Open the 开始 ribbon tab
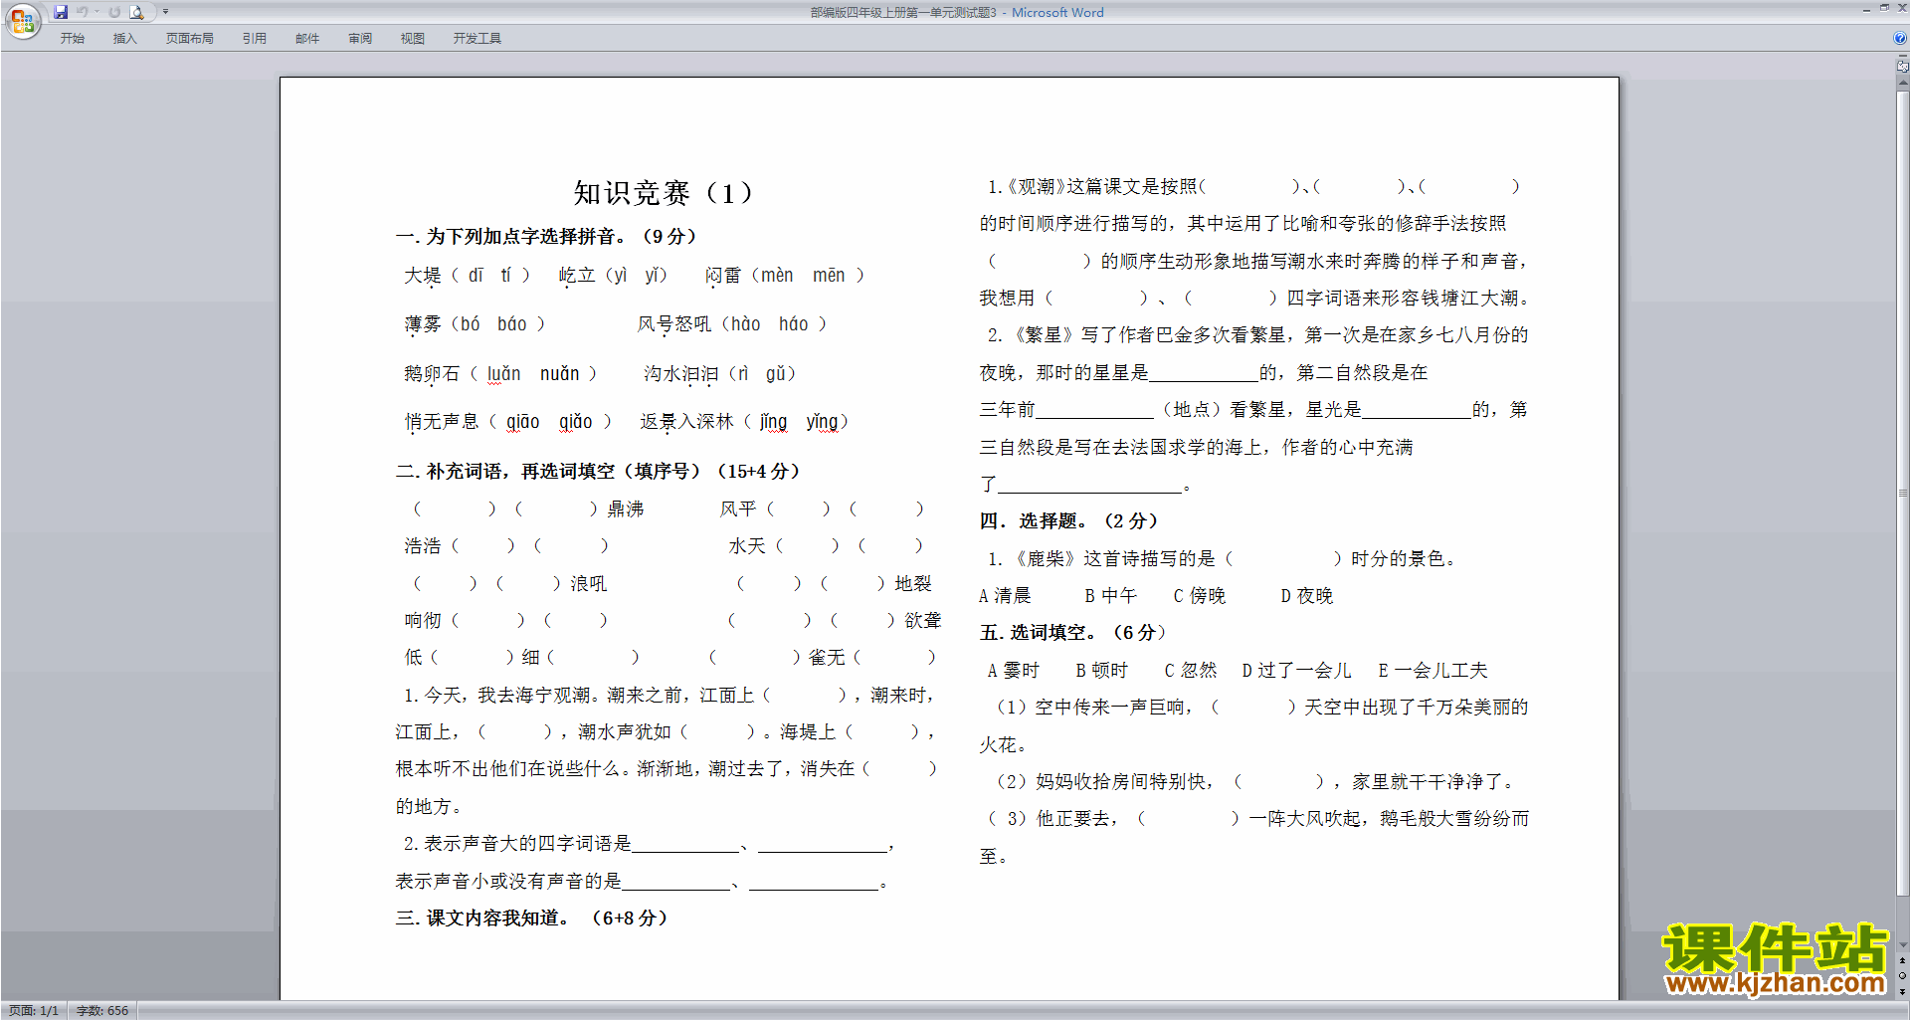1910x1020 pixels. (72, 39)
